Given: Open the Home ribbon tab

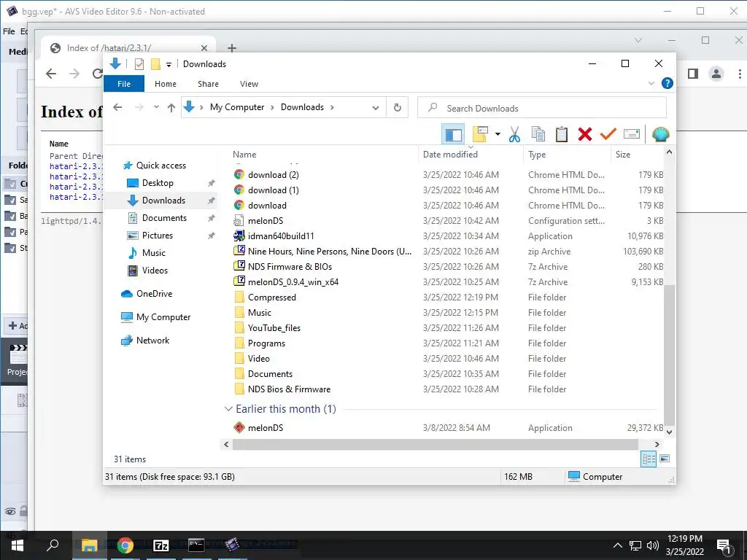Looking at the screenshot, I should pyautogui.click(x=166, y=84).
